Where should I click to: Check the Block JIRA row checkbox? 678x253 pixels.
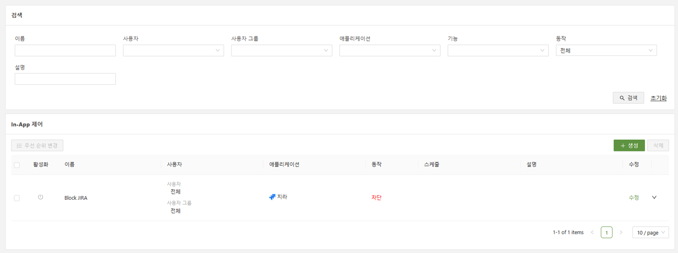coord(17,198)
